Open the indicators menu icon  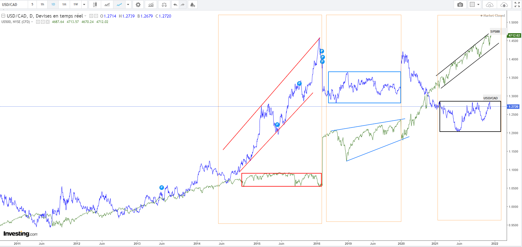(151, 5)
